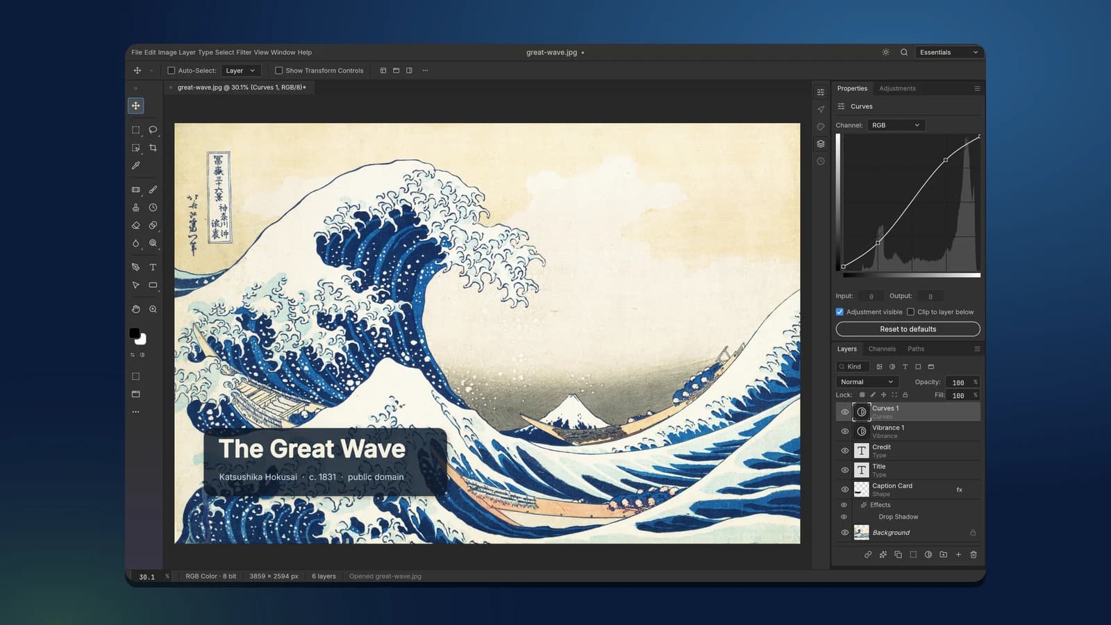Hide the Curves 1 layer
This screenshot has width=1111, height=625.
tap(844, 412)
